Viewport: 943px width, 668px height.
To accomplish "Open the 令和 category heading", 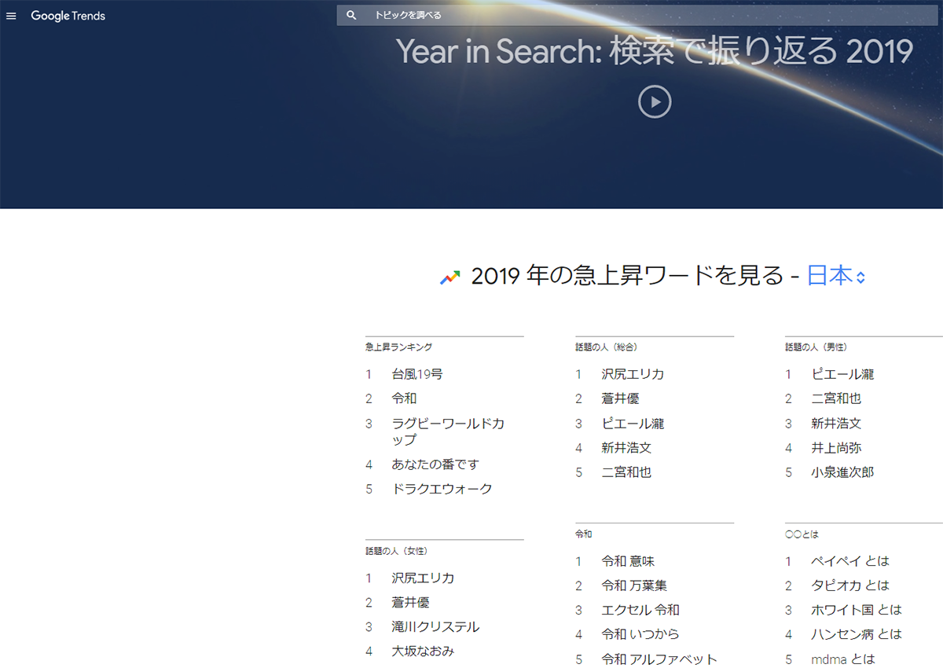I will click(x=584, y=534).
